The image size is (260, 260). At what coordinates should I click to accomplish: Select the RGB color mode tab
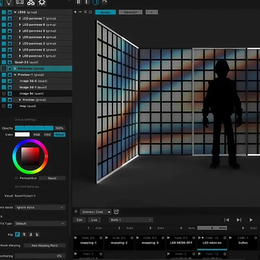(x=37, y=135)
